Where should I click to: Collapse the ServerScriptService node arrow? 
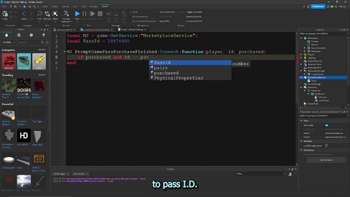301,78
